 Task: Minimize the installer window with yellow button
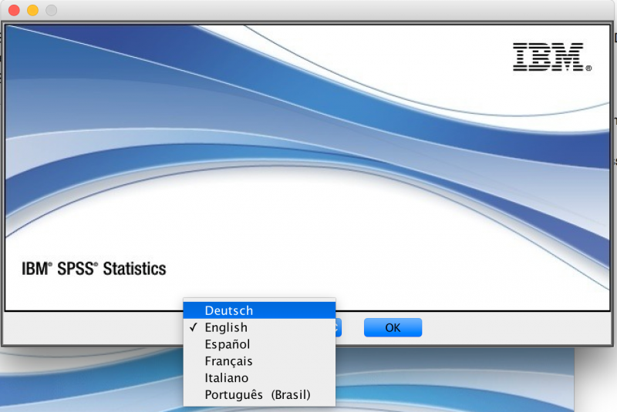tap(32, 10)
